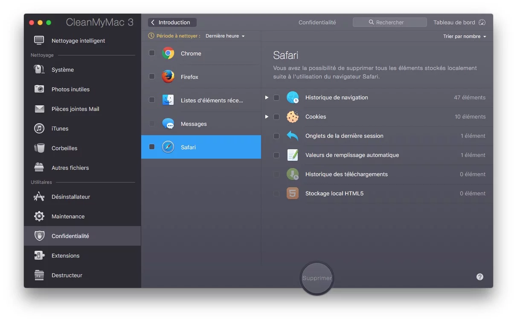Click the download history icon
Image resolution: width=517 pixels, height=322 pixels.
coord(293,174)
